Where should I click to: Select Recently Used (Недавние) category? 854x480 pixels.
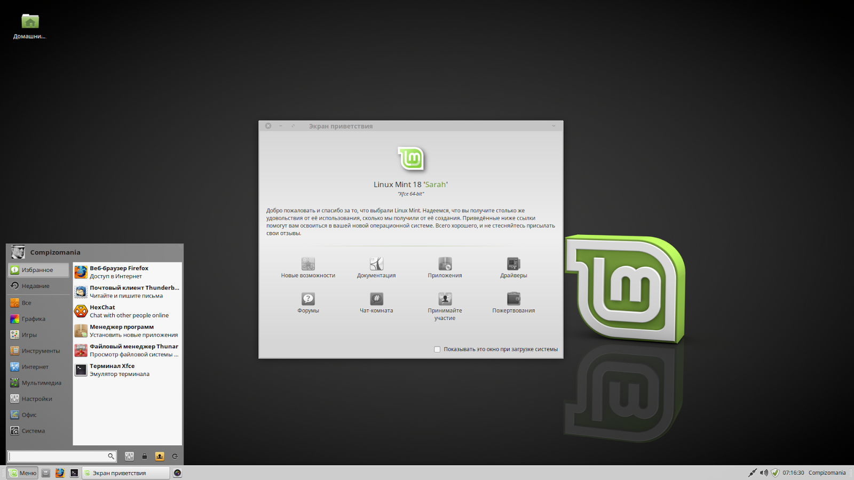pos(39,286)
